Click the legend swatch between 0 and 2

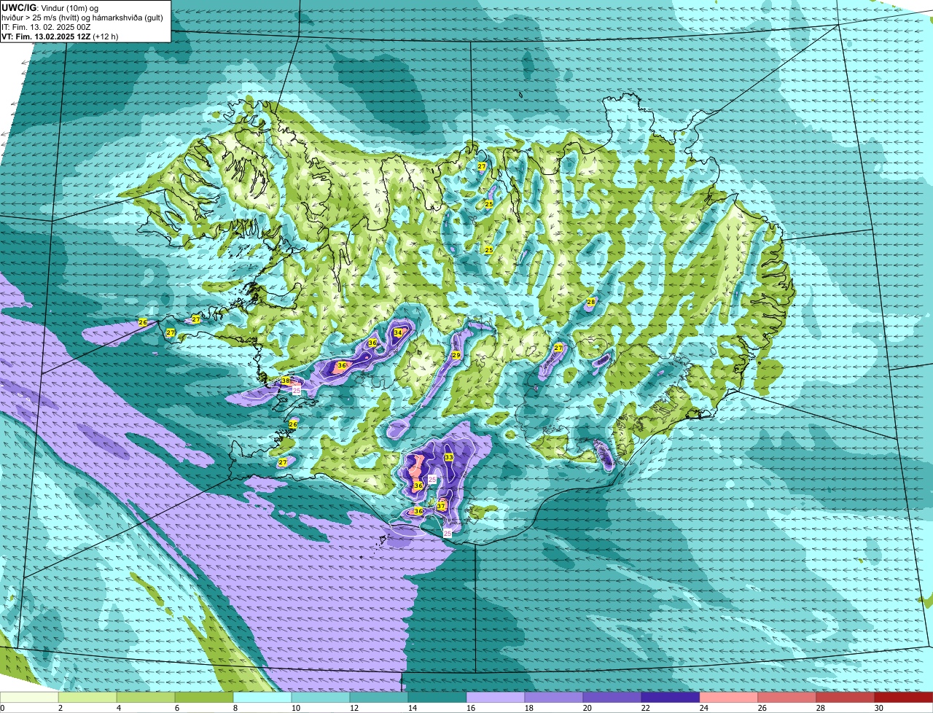29,697
